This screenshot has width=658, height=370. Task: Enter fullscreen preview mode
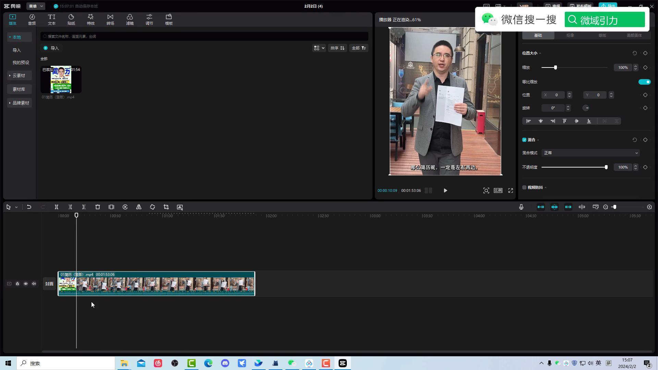tap(511, 190)
